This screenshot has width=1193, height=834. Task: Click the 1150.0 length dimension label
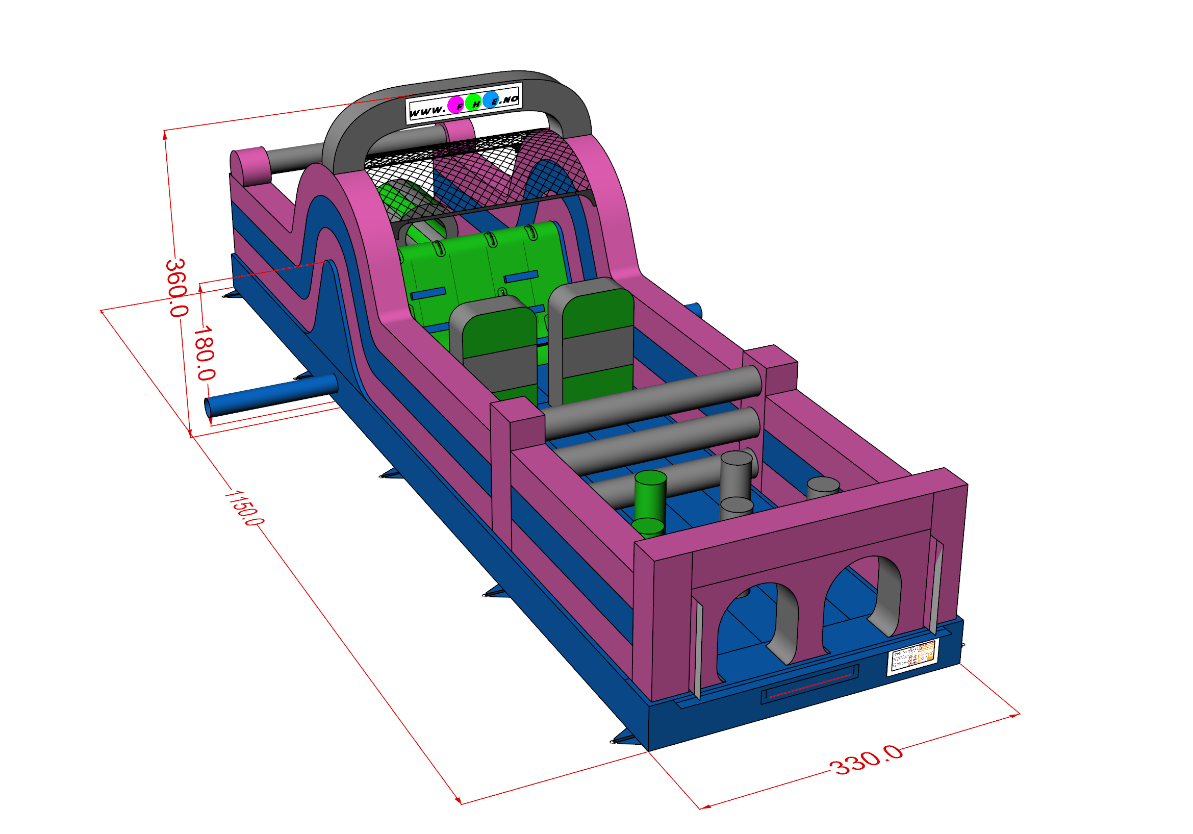(x=244, y=508)
